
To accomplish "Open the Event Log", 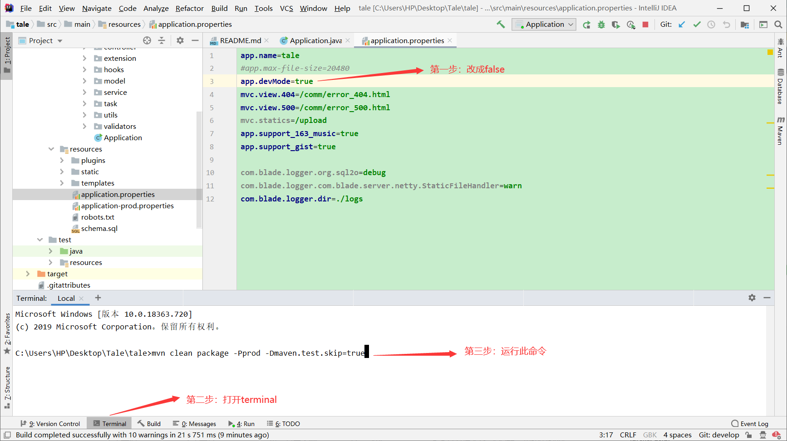I will pyautogui.click(x=750, y=424).
